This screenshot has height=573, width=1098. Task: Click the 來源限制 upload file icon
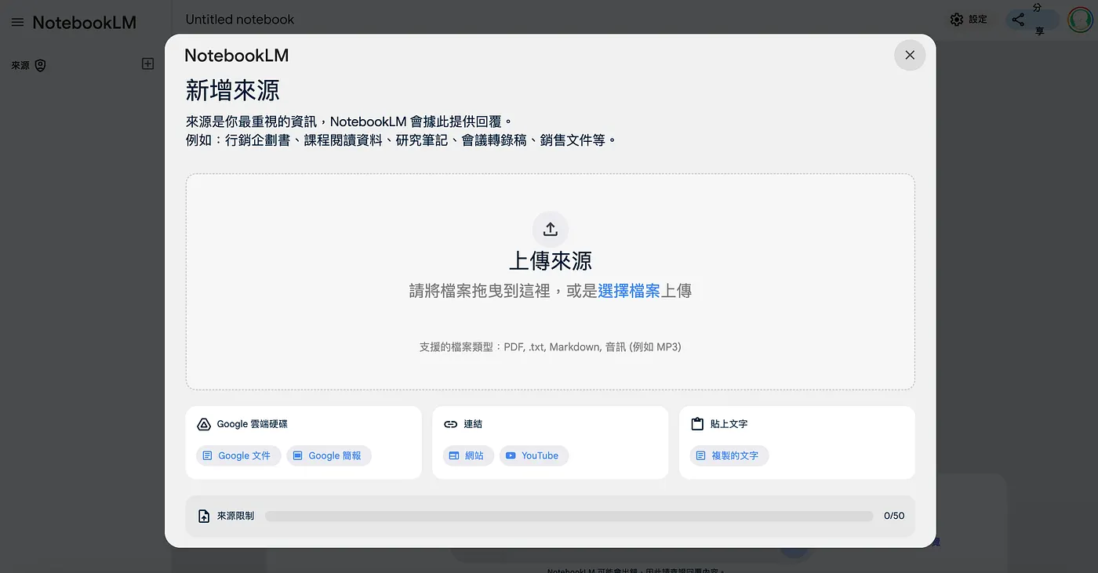coord(204,516)
